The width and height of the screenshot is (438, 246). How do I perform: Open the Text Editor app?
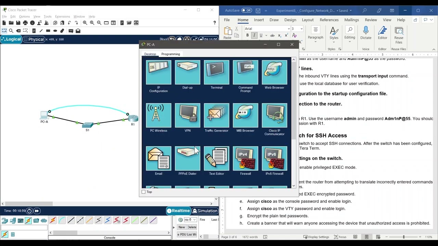[x=217, y=159]
